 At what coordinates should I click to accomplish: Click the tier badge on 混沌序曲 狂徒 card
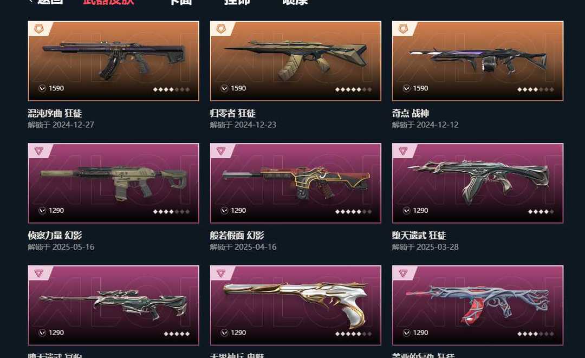pos(39,29)
